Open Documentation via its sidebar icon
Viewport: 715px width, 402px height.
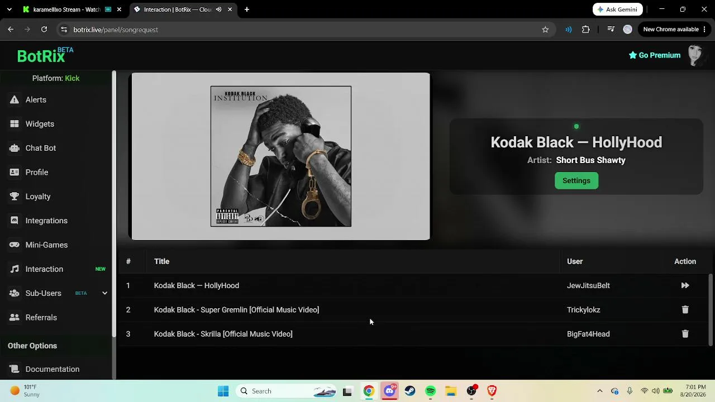coord(15,369)
